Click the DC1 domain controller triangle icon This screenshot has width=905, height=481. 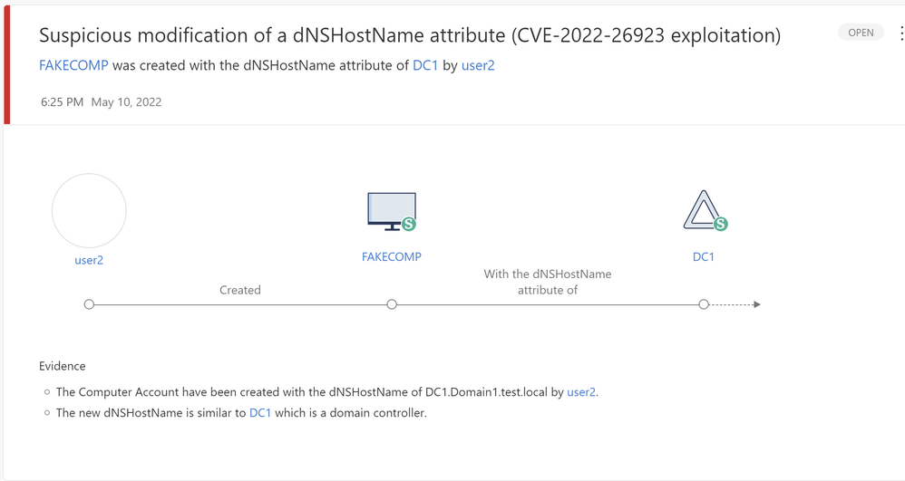click(x=701, y=209)
